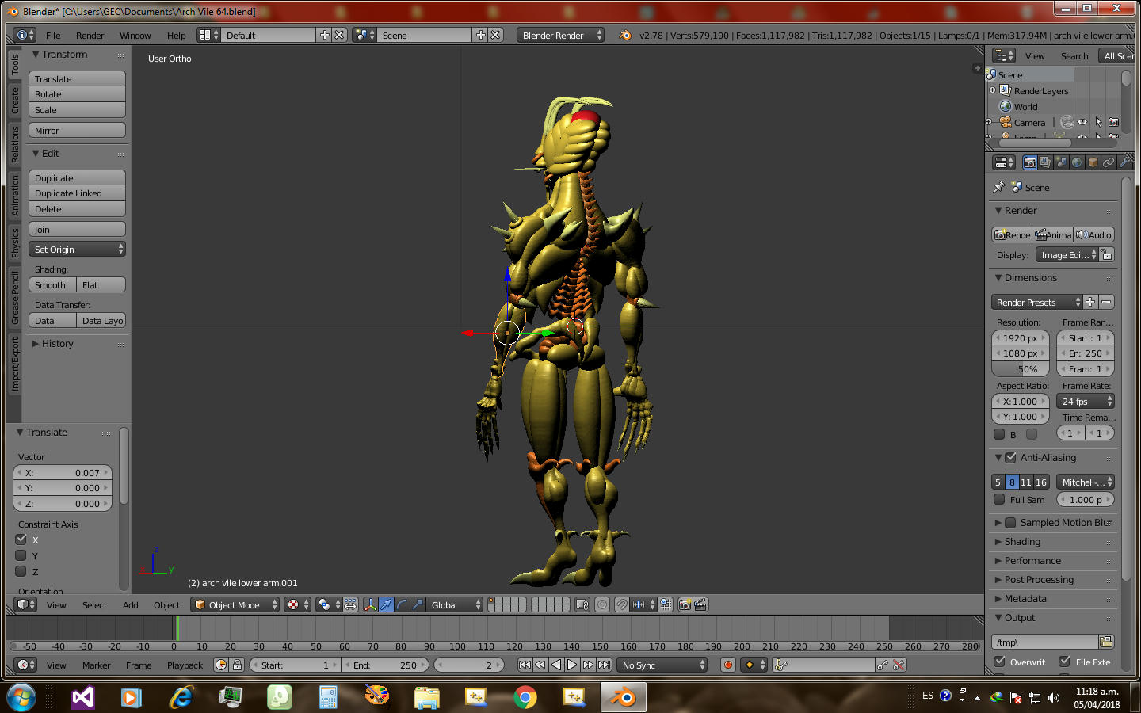Open the Info editor type selector
This screenshot has width=1141, height=713.
pos(26,35)
